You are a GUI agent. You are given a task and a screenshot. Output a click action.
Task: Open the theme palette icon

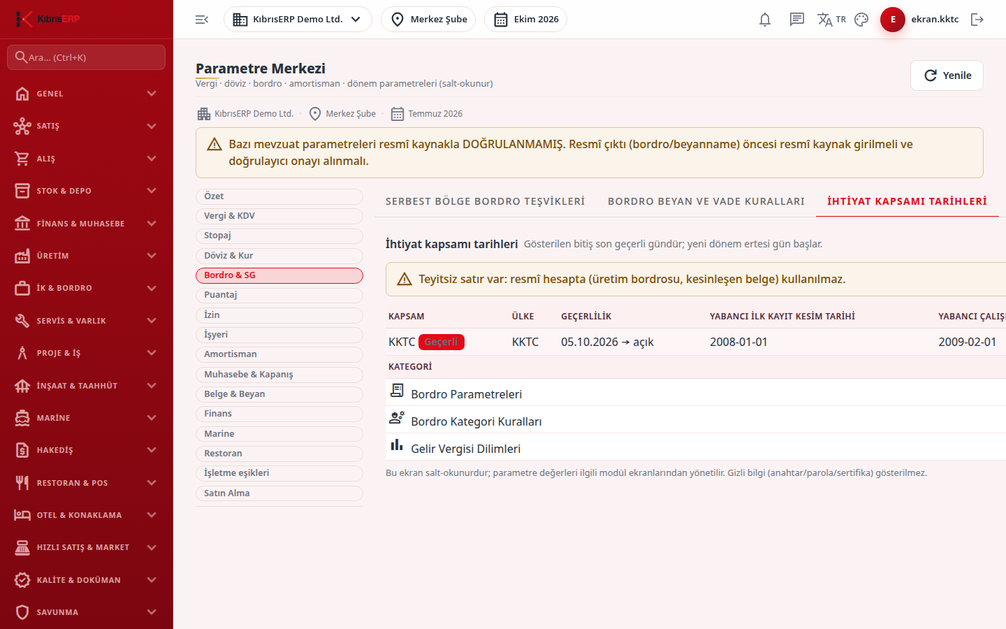point(861,20)
